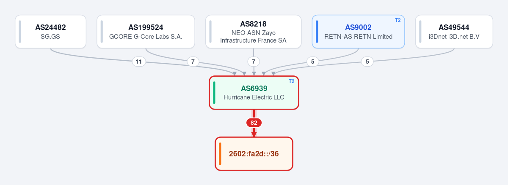
Task: Select the AS6939 Hurricane Electric node
Action: tap(254, 93)
